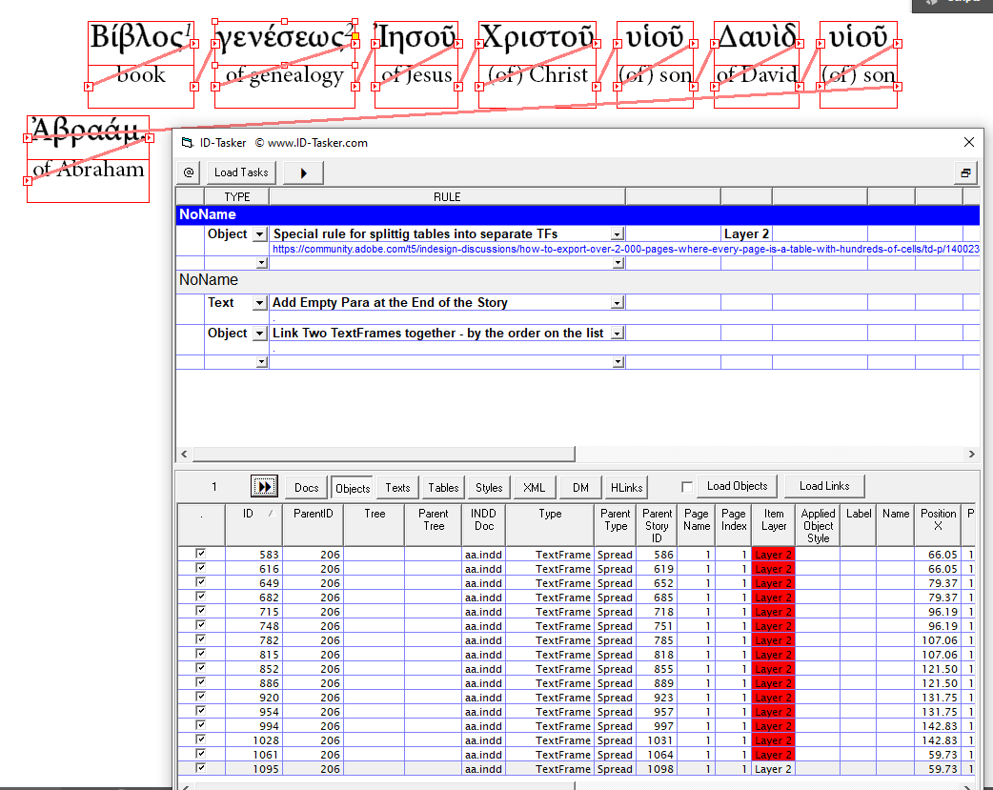Open the Docs tab
The height and width of the screenshot is (790, 993).
coord(306,486)
